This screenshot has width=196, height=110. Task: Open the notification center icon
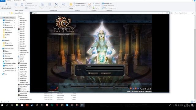[193, 105]
